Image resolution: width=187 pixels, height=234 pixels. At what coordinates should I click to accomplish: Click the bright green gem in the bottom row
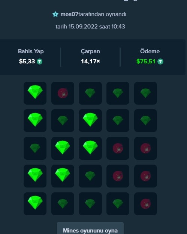(35, 204)
